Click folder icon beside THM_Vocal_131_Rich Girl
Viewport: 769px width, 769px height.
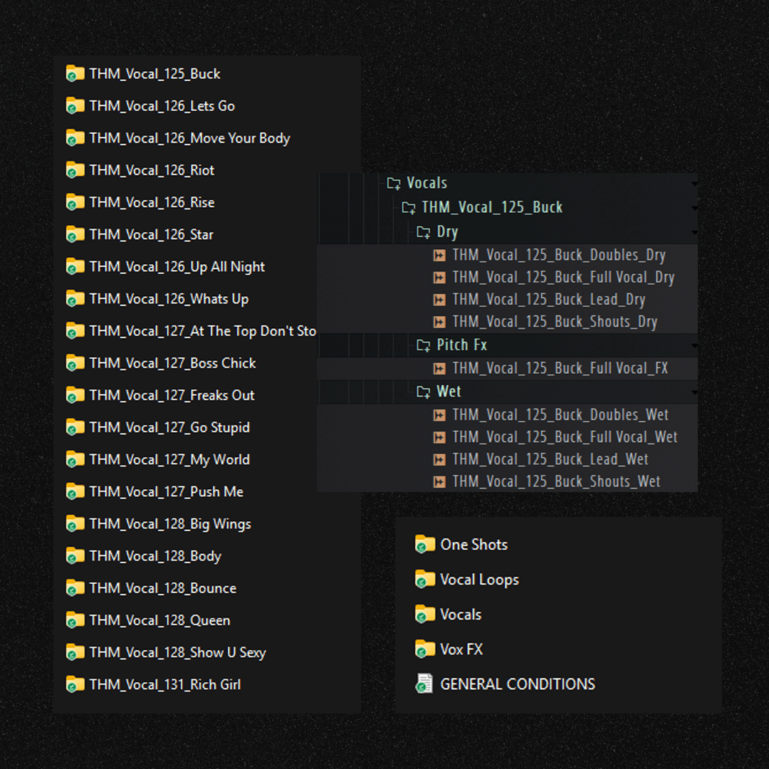pos(75,685)
